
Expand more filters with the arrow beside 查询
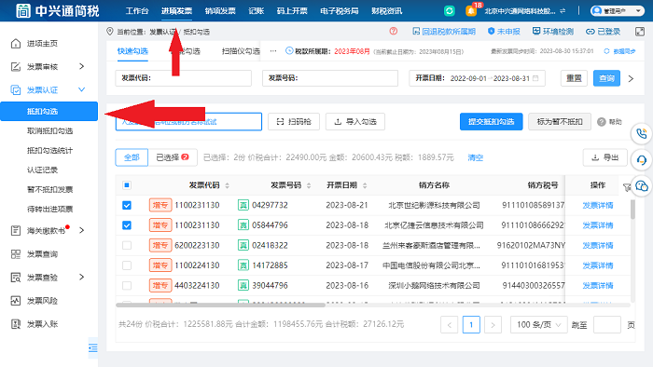[x=631, y=78]
